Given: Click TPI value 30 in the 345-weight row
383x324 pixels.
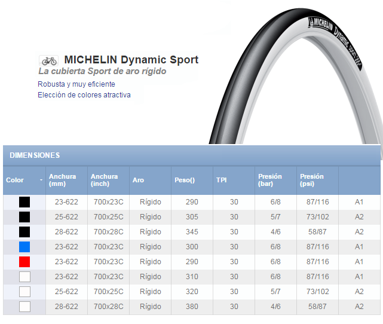Looking at the screenshot, I should coord(234,231).
